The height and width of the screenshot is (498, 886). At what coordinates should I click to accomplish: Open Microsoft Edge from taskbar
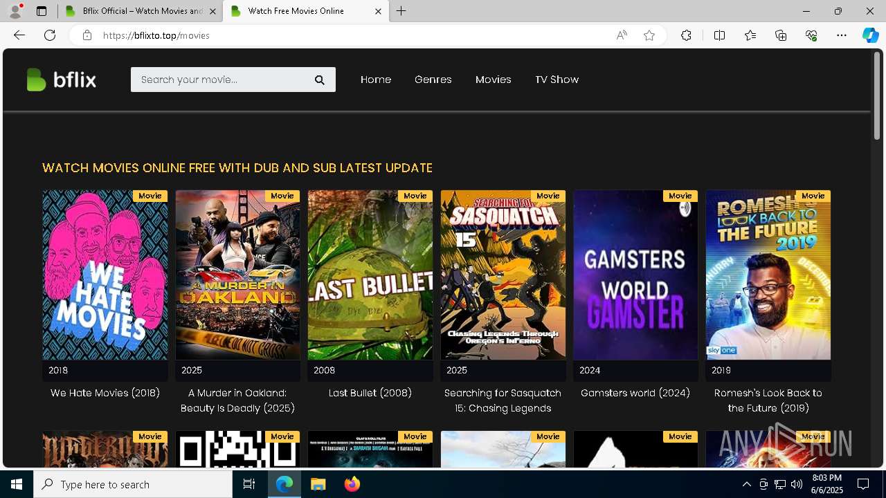(x=284, y=484)
